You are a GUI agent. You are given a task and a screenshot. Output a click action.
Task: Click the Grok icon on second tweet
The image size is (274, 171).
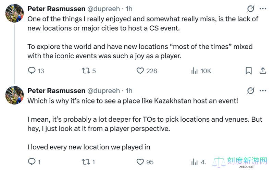pos(251,90)
